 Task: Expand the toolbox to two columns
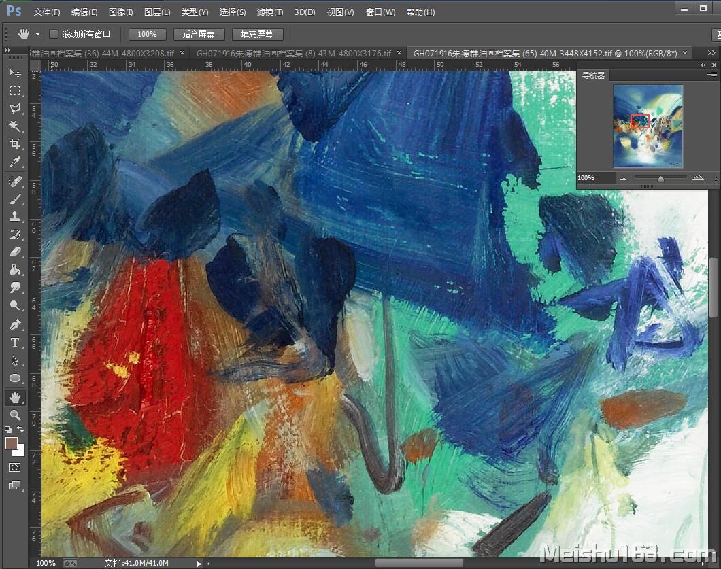tap(7, 50)
